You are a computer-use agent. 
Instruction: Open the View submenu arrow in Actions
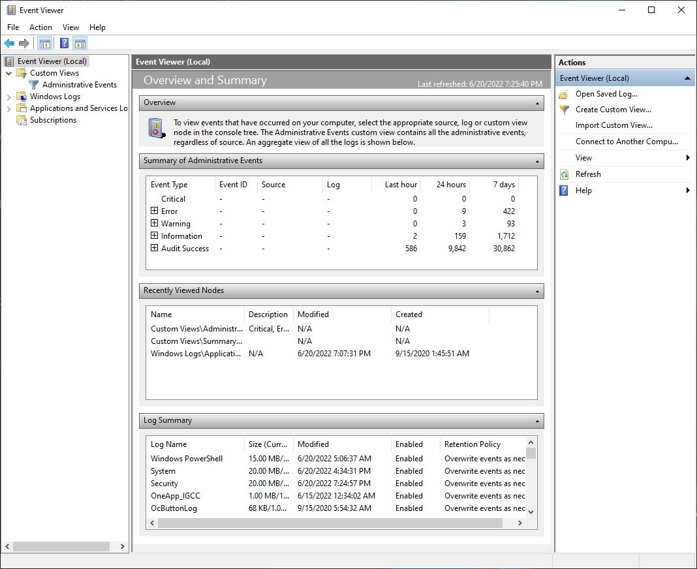coord(688,158)
